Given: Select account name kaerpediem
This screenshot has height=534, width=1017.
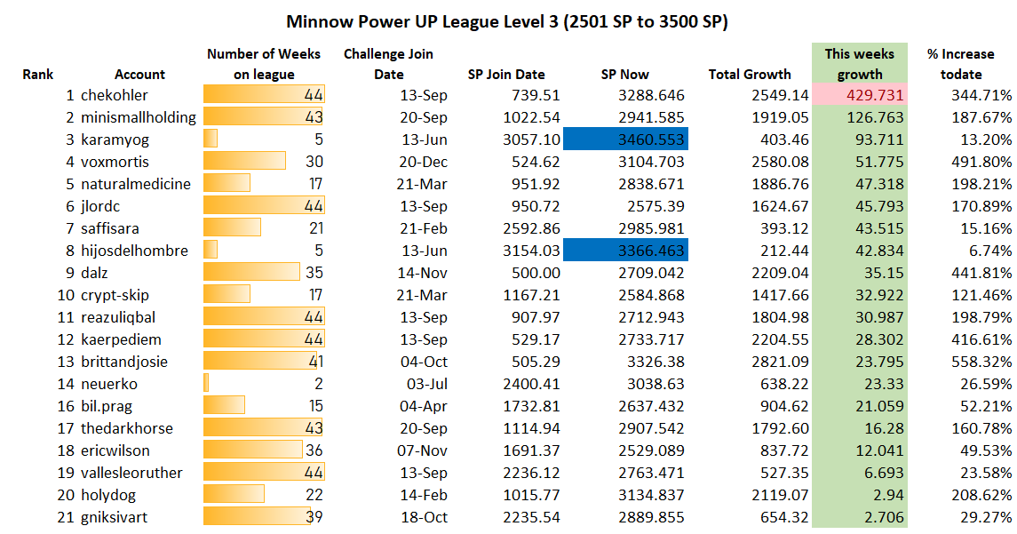Looking at the screenshot, I should (121, 339).
